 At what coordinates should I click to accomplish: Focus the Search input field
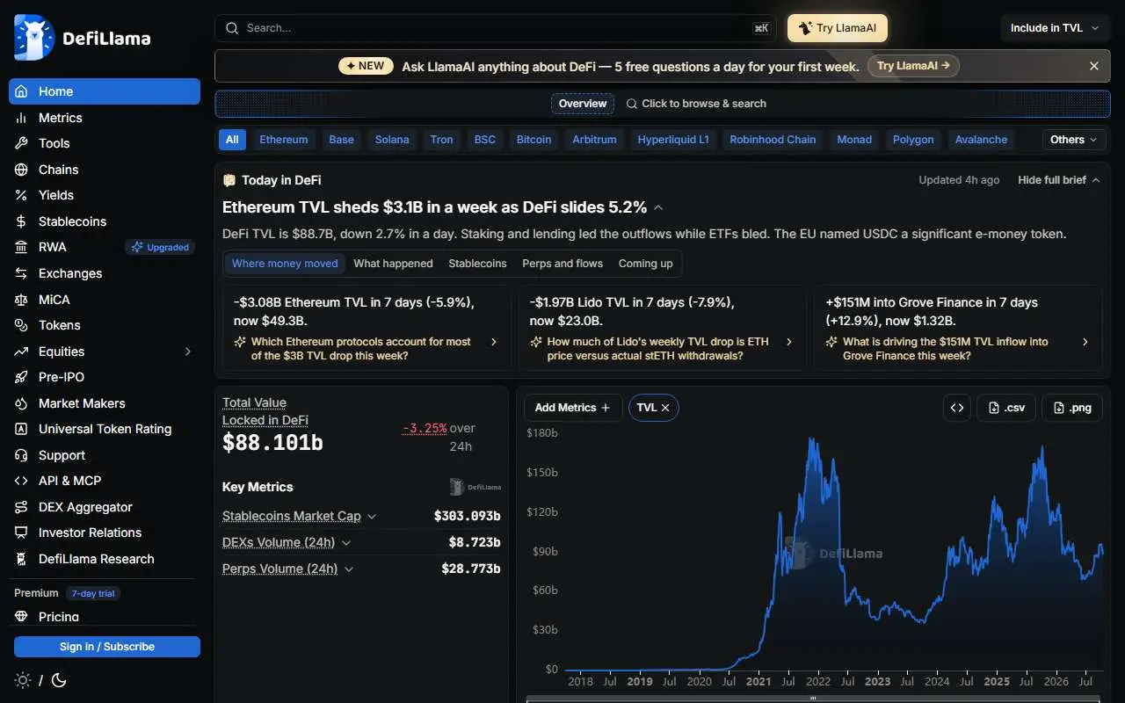497,28
